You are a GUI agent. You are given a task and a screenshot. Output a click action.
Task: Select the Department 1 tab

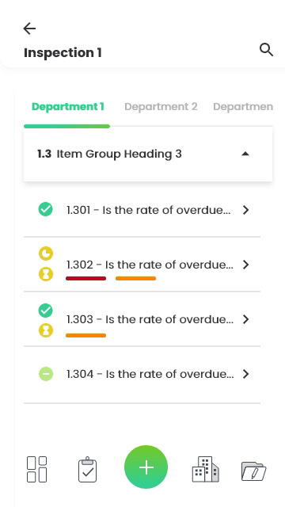pos(68,107)
